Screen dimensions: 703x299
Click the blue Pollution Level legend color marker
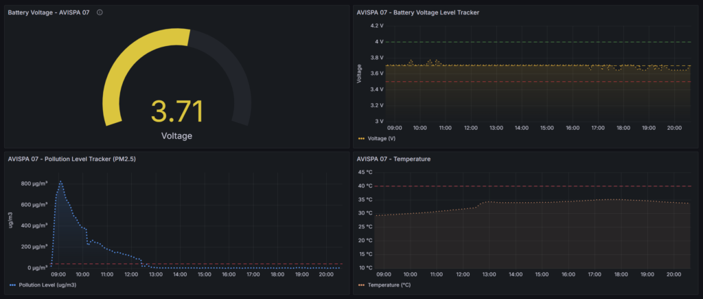12,285
